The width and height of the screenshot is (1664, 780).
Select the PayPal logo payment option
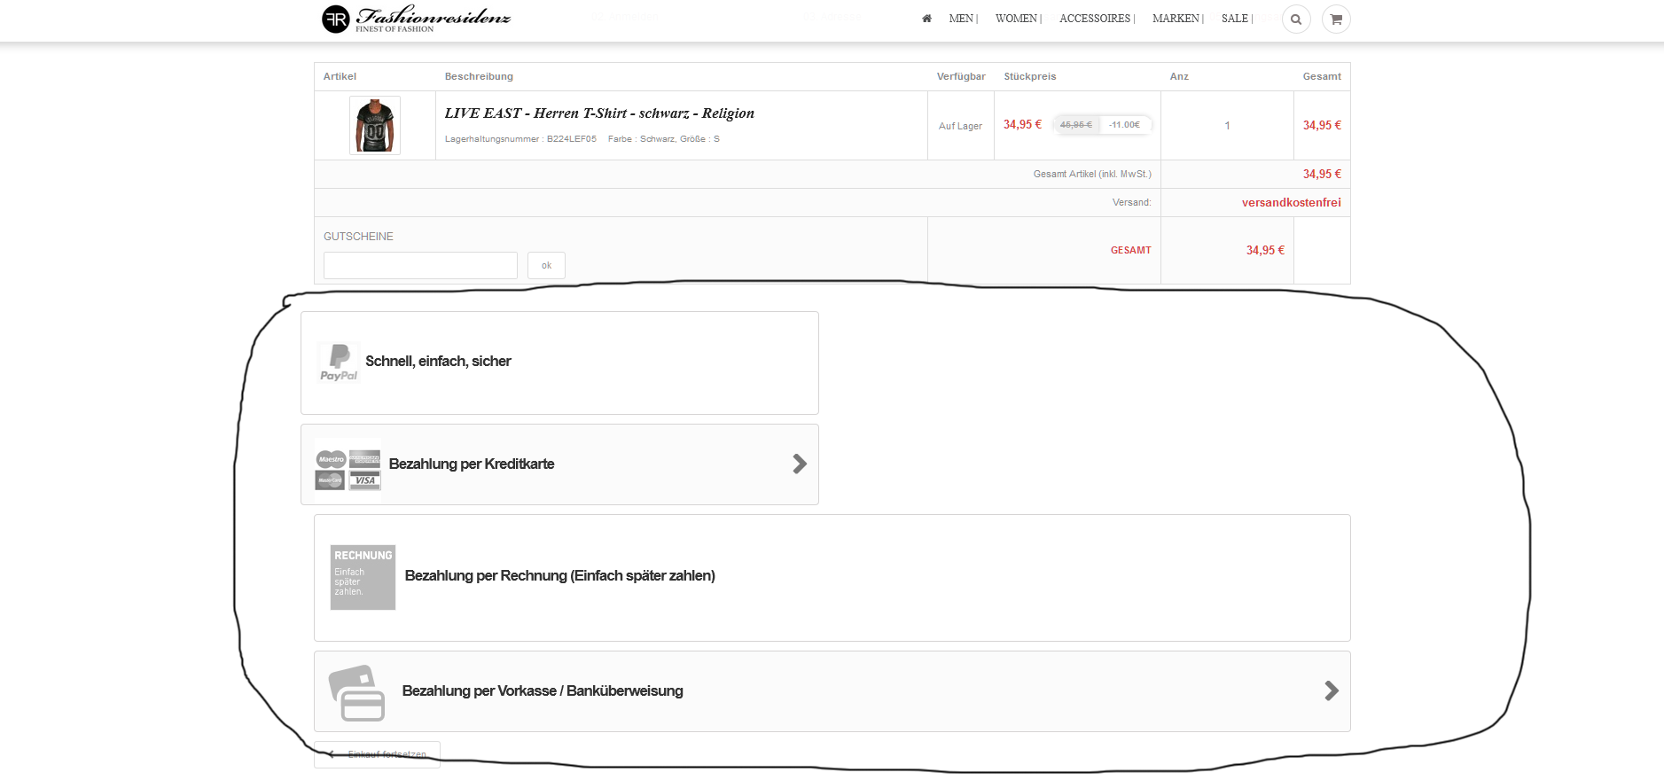pyautogui.click(x=339, y=363)
